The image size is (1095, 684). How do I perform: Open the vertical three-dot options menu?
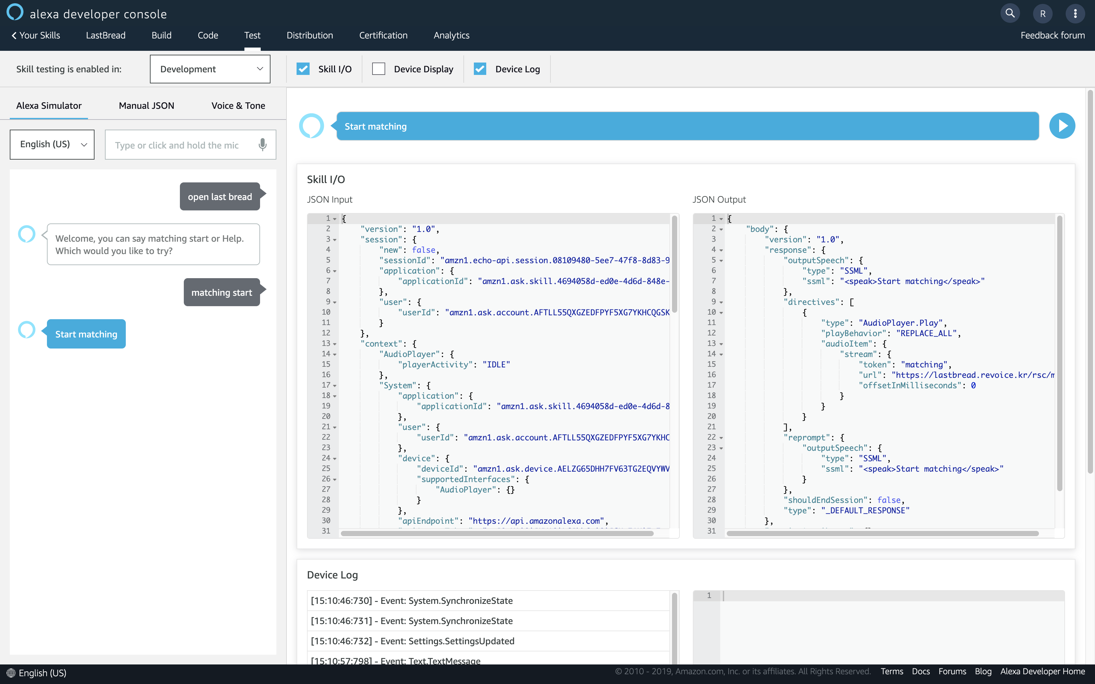1075,14
